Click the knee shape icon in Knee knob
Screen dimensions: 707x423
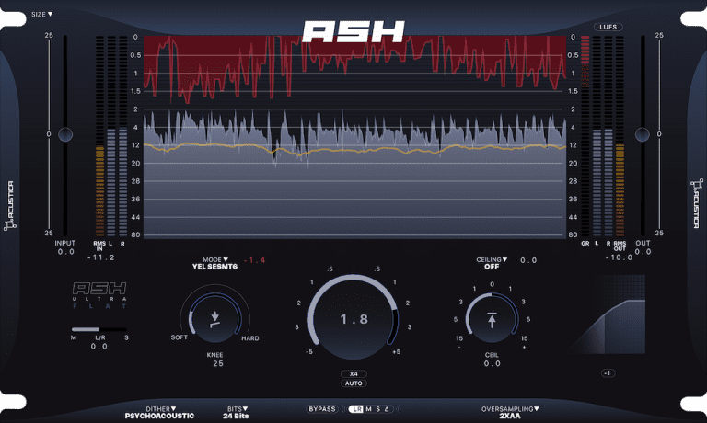214,319
